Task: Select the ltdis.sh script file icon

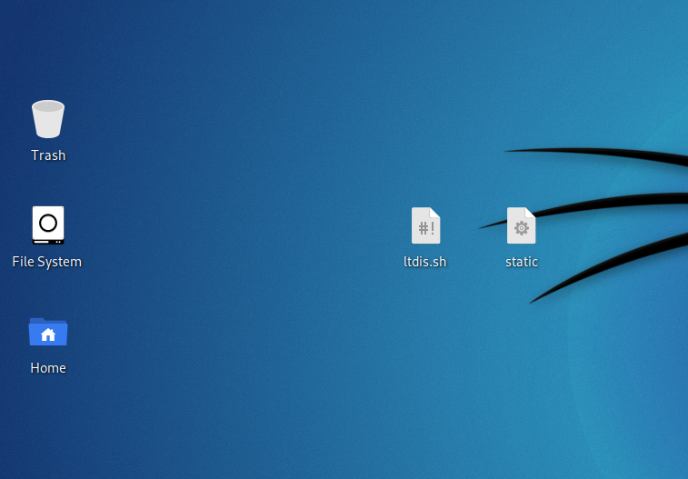Action: pyautogui.click(x=425, y=225)
